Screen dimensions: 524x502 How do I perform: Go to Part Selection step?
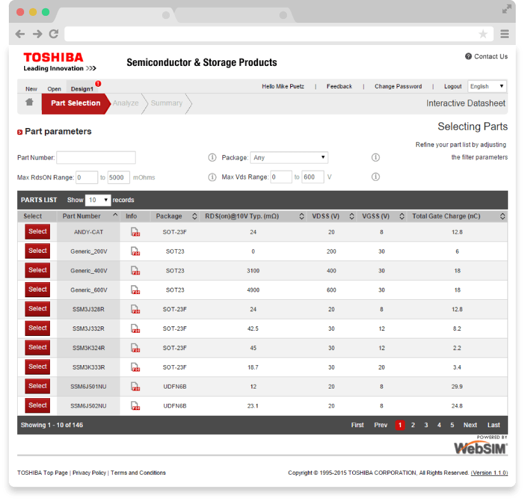(75, 103)
